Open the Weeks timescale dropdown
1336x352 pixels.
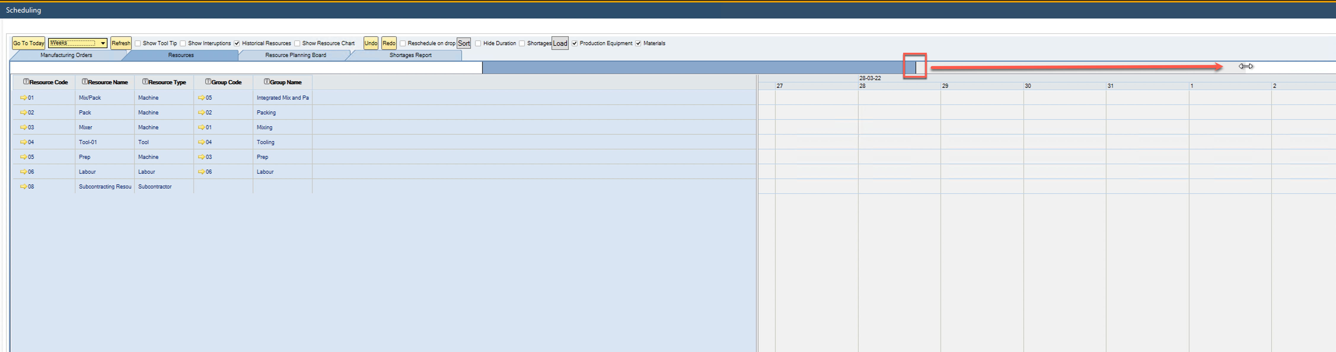tap(103, 43)
